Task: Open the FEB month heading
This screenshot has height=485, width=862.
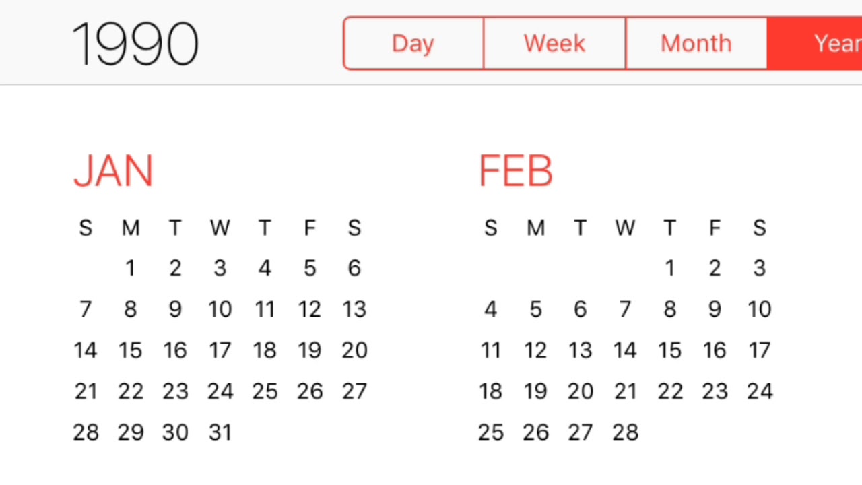Action: pos(515,171)
